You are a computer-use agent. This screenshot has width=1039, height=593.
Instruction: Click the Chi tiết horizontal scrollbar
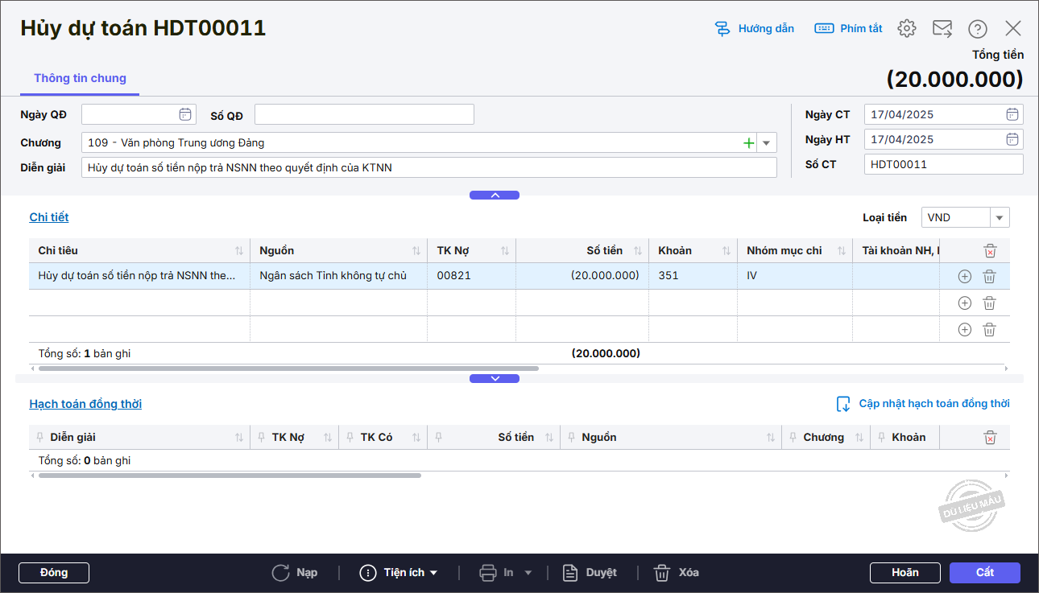pos(288,369)
